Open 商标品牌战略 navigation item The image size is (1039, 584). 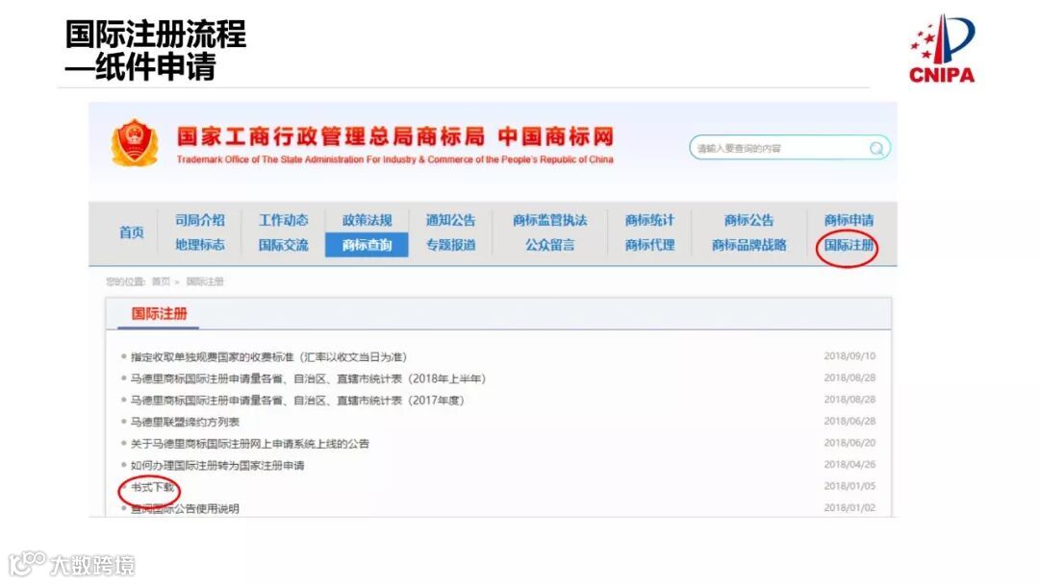point(748,245)
